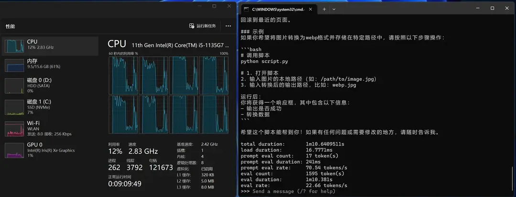Click the run new task icon

[192, 26]
